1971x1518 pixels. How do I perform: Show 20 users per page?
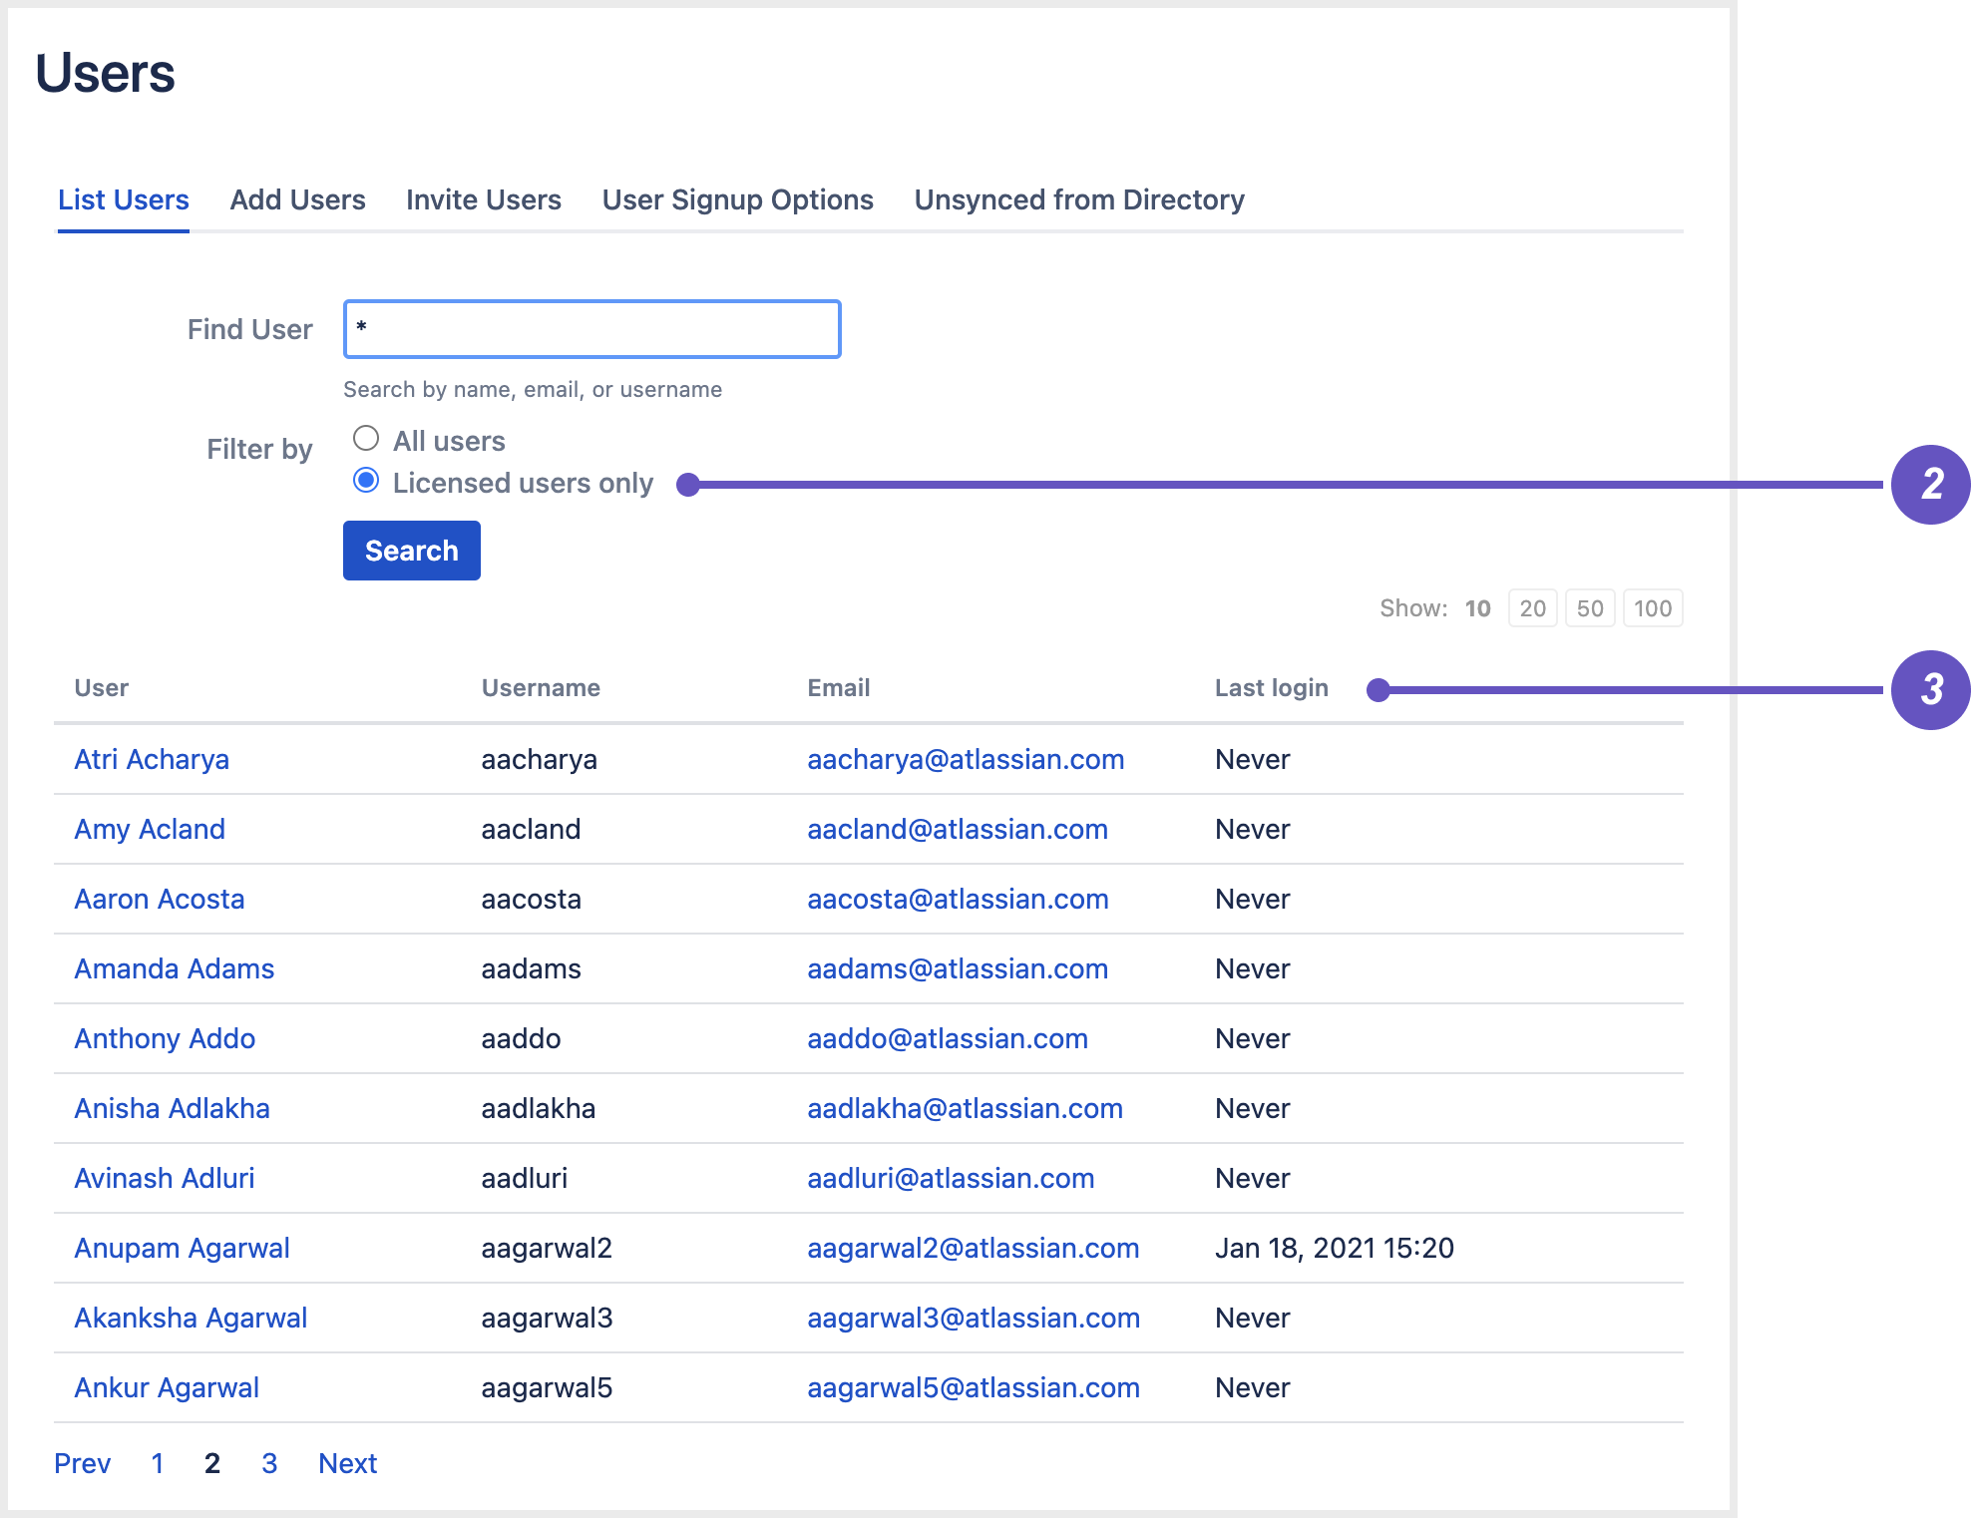(1532, 607)
